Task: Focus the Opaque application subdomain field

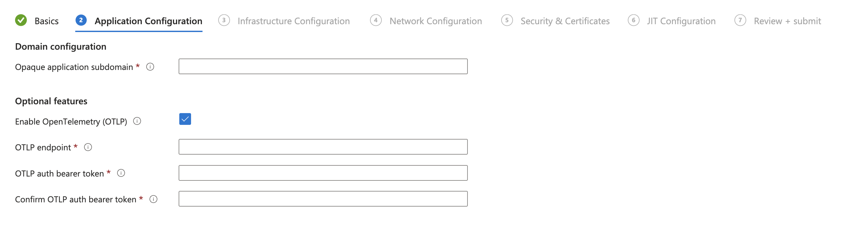Action: tap(323, 67)
